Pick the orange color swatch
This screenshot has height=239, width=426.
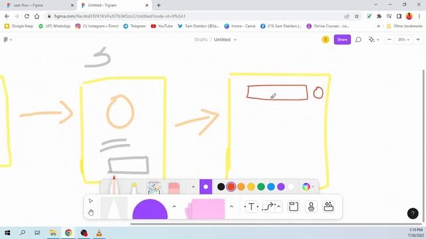241,187
